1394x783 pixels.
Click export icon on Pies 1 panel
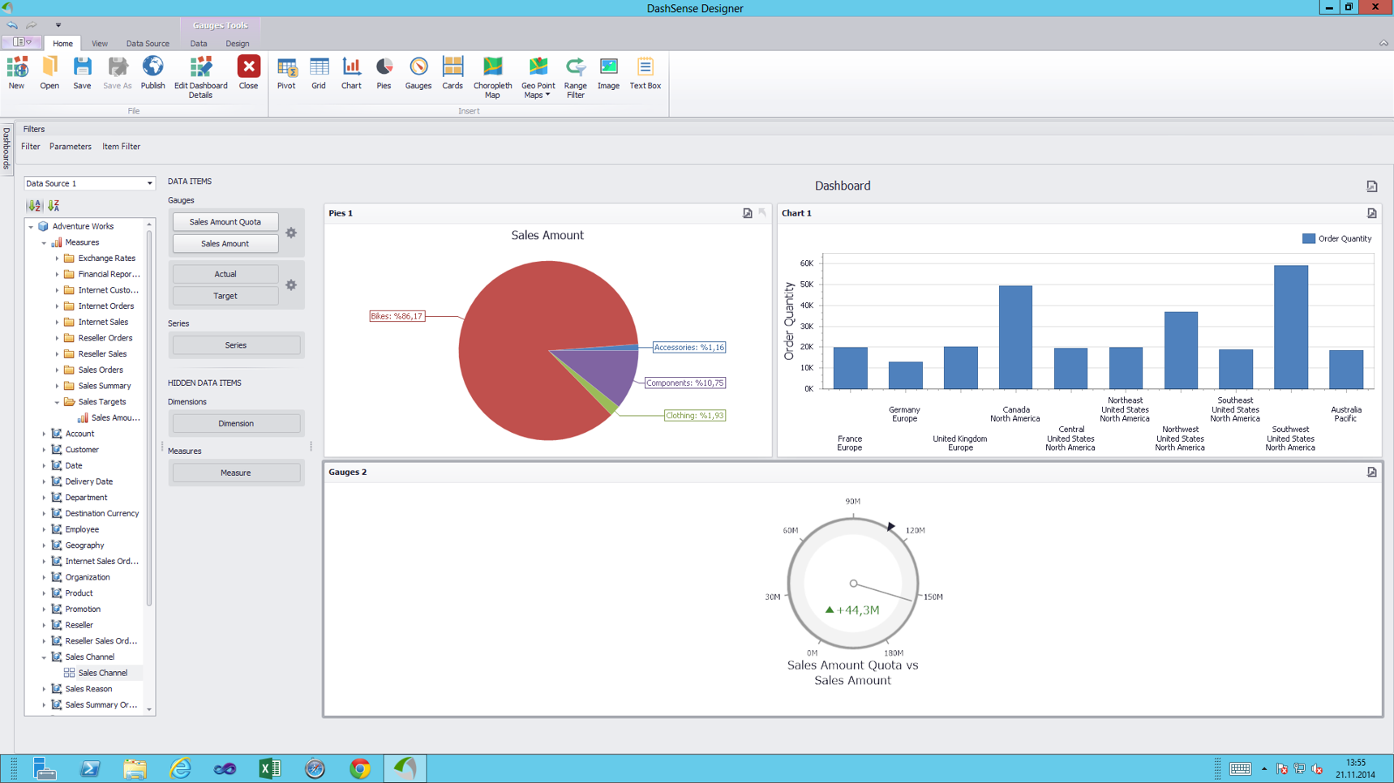point(747,213)
